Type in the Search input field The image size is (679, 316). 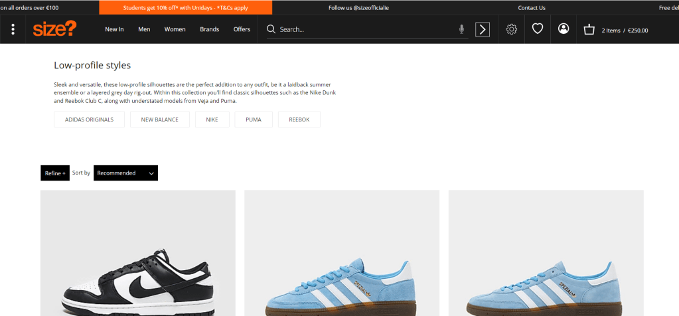365,29
